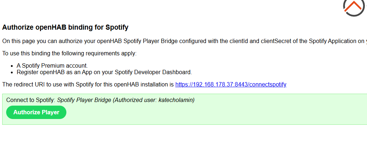Click the green Authorize Player button
The height and width of the screenshot is (153, 367).
36,112
